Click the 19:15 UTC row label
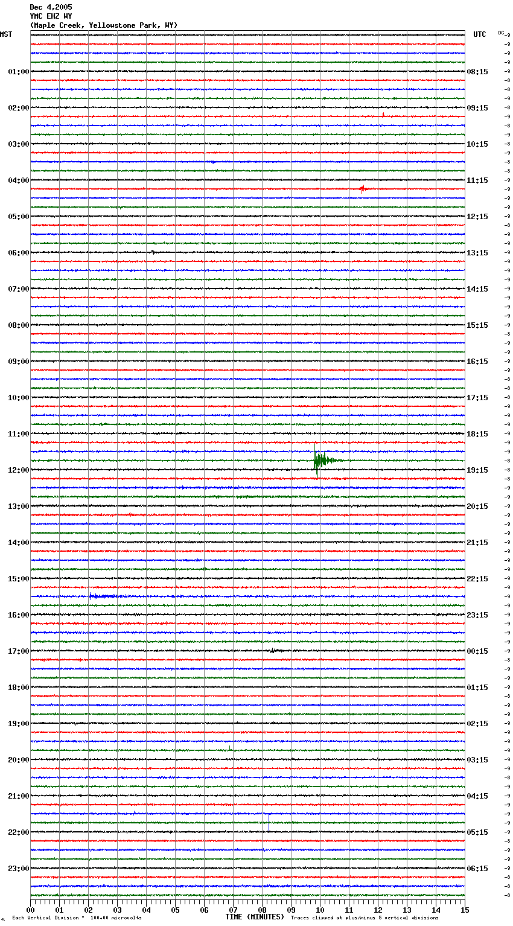Viewport: 513px width, 926px height. (x=477, y=470)
